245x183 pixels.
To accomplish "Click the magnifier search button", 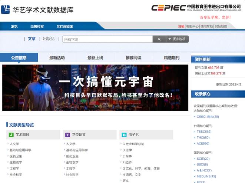I will pos(159,39).
